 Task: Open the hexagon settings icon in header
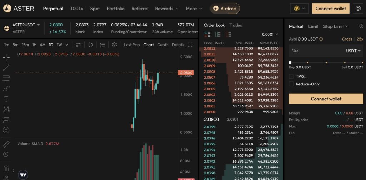coord(358,9)
